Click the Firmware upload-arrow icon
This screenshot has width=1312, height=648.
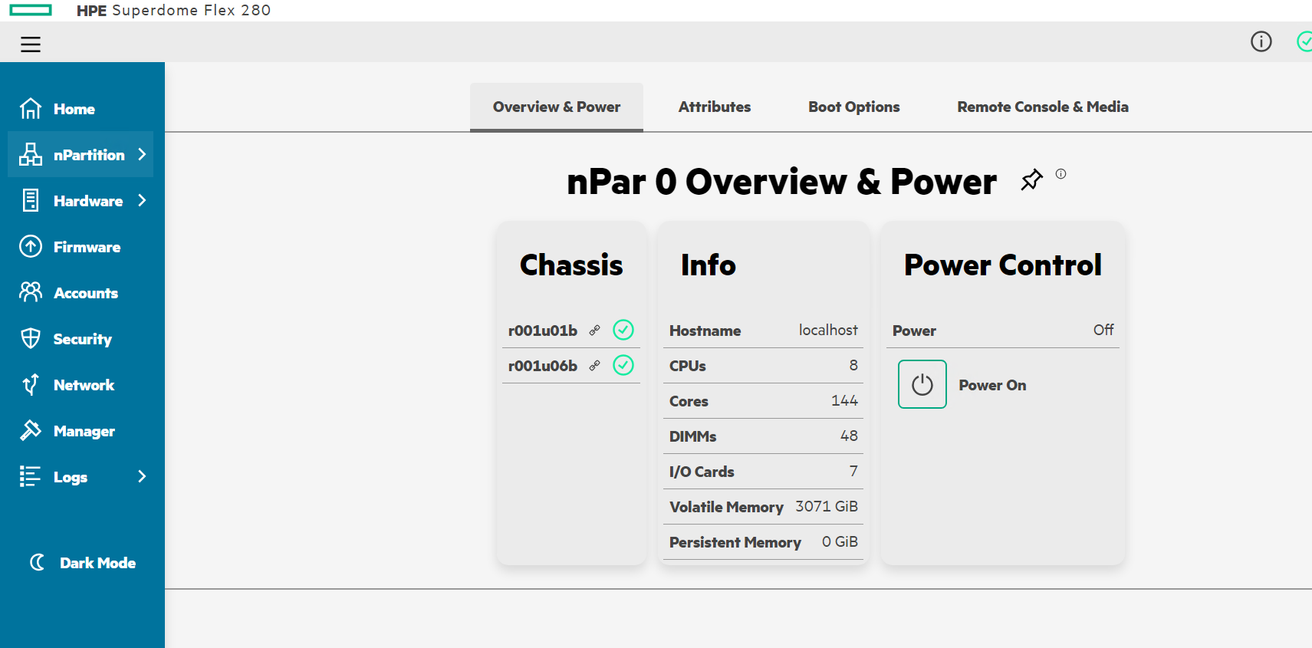(x=31, y=246)
